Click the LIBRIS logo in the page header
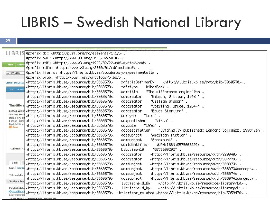The image size is (270, 202). coord(15,53)
